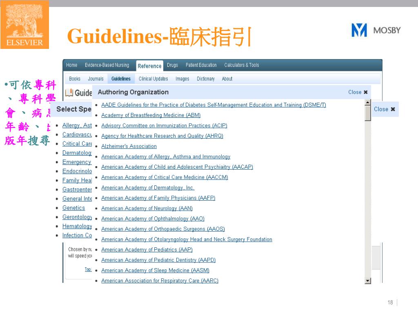The height and width of the screenshot is (313, 418).
Task: Click the Authoring Organization heading
Action: 133,92
